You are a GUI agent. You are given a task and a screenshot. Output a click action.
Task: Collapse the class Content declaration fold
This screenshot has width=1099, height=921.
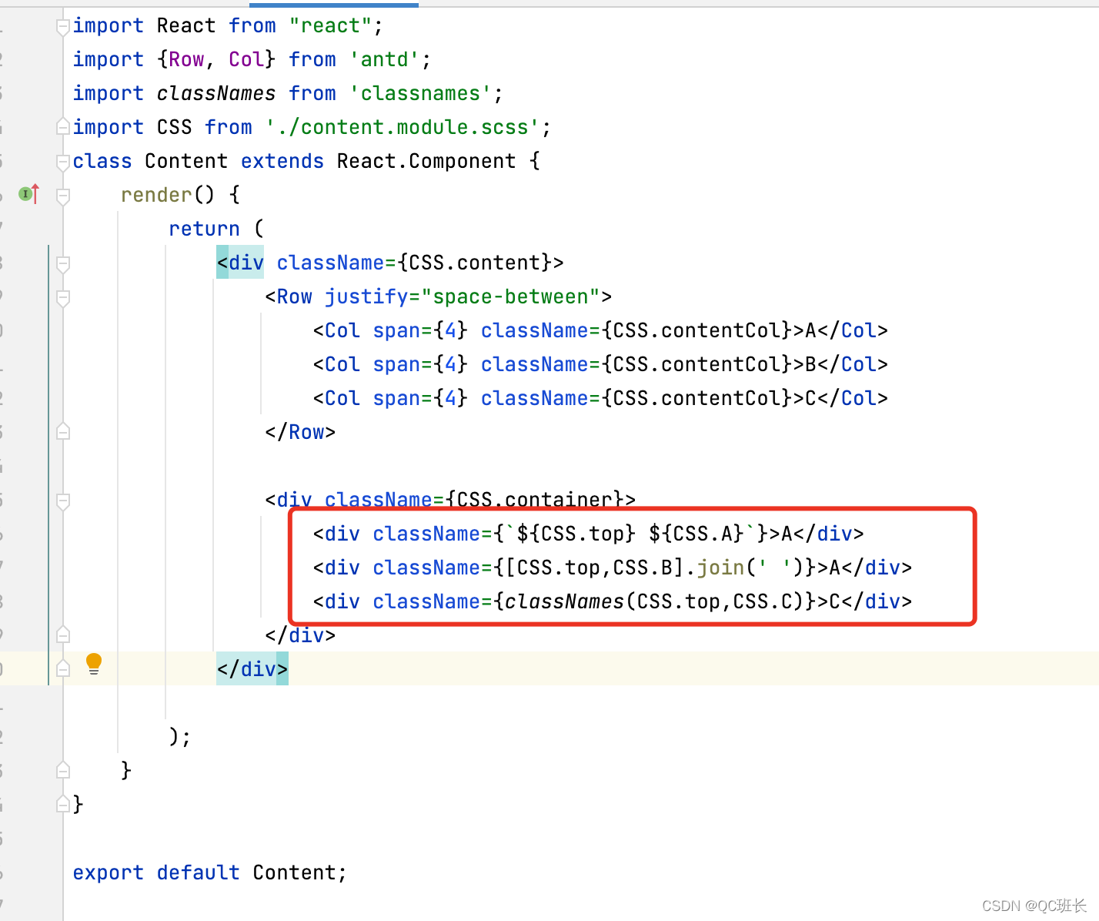(62, 160)
